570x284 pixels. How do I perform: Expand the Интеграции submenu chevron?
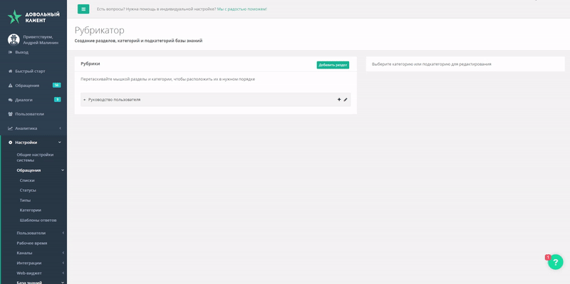(x=63, y=263)
